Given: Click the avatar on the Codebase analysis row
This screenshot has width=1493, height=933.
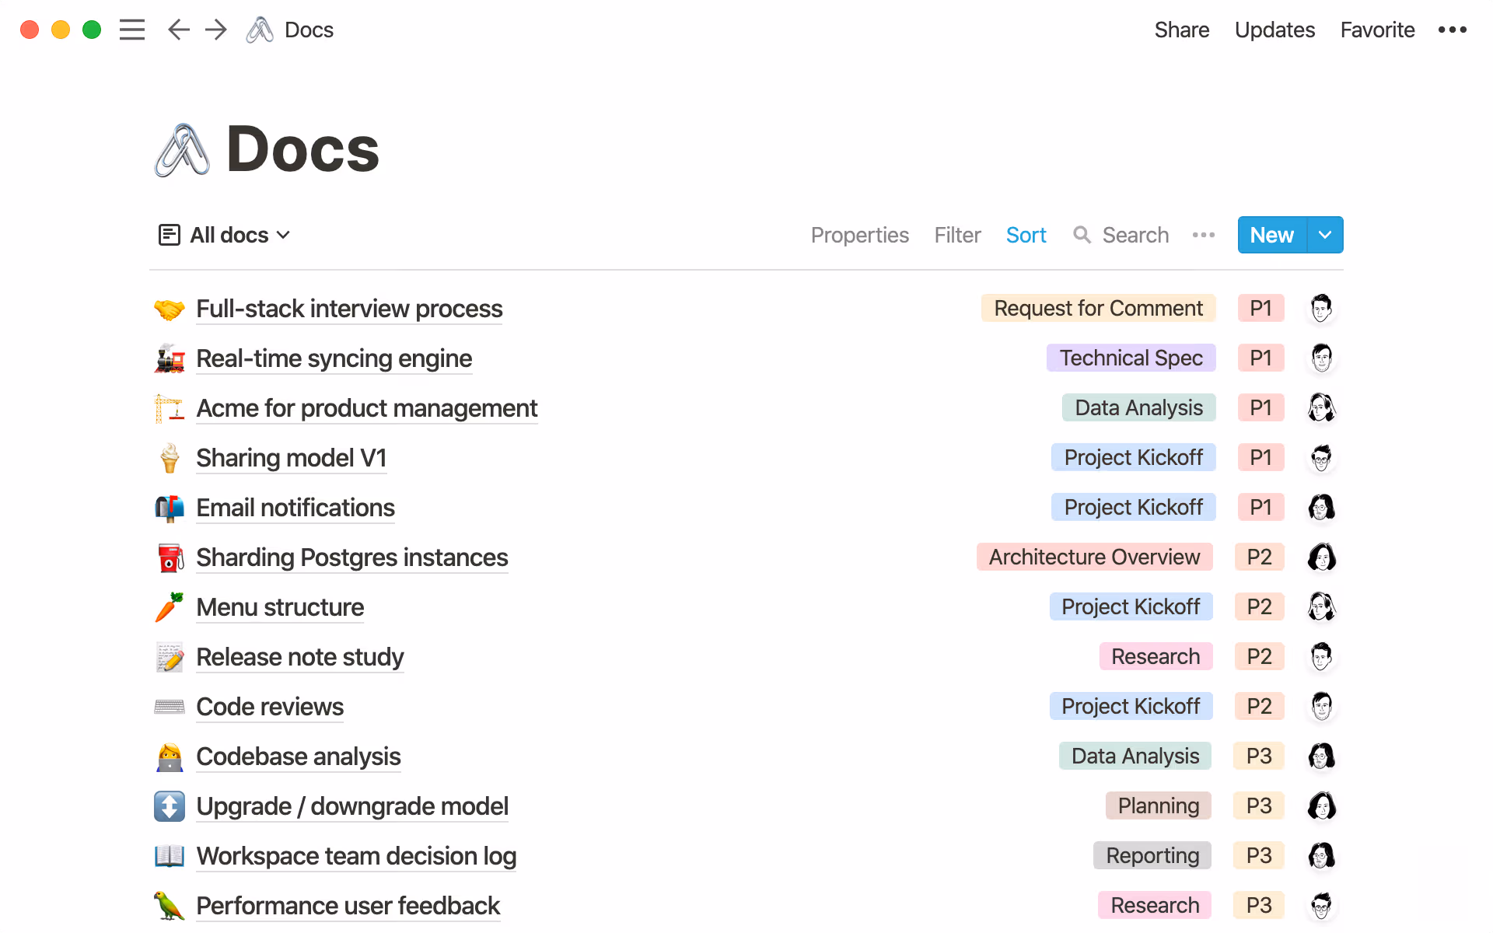Looking at the screenshot, I should tap(1323, 757).
